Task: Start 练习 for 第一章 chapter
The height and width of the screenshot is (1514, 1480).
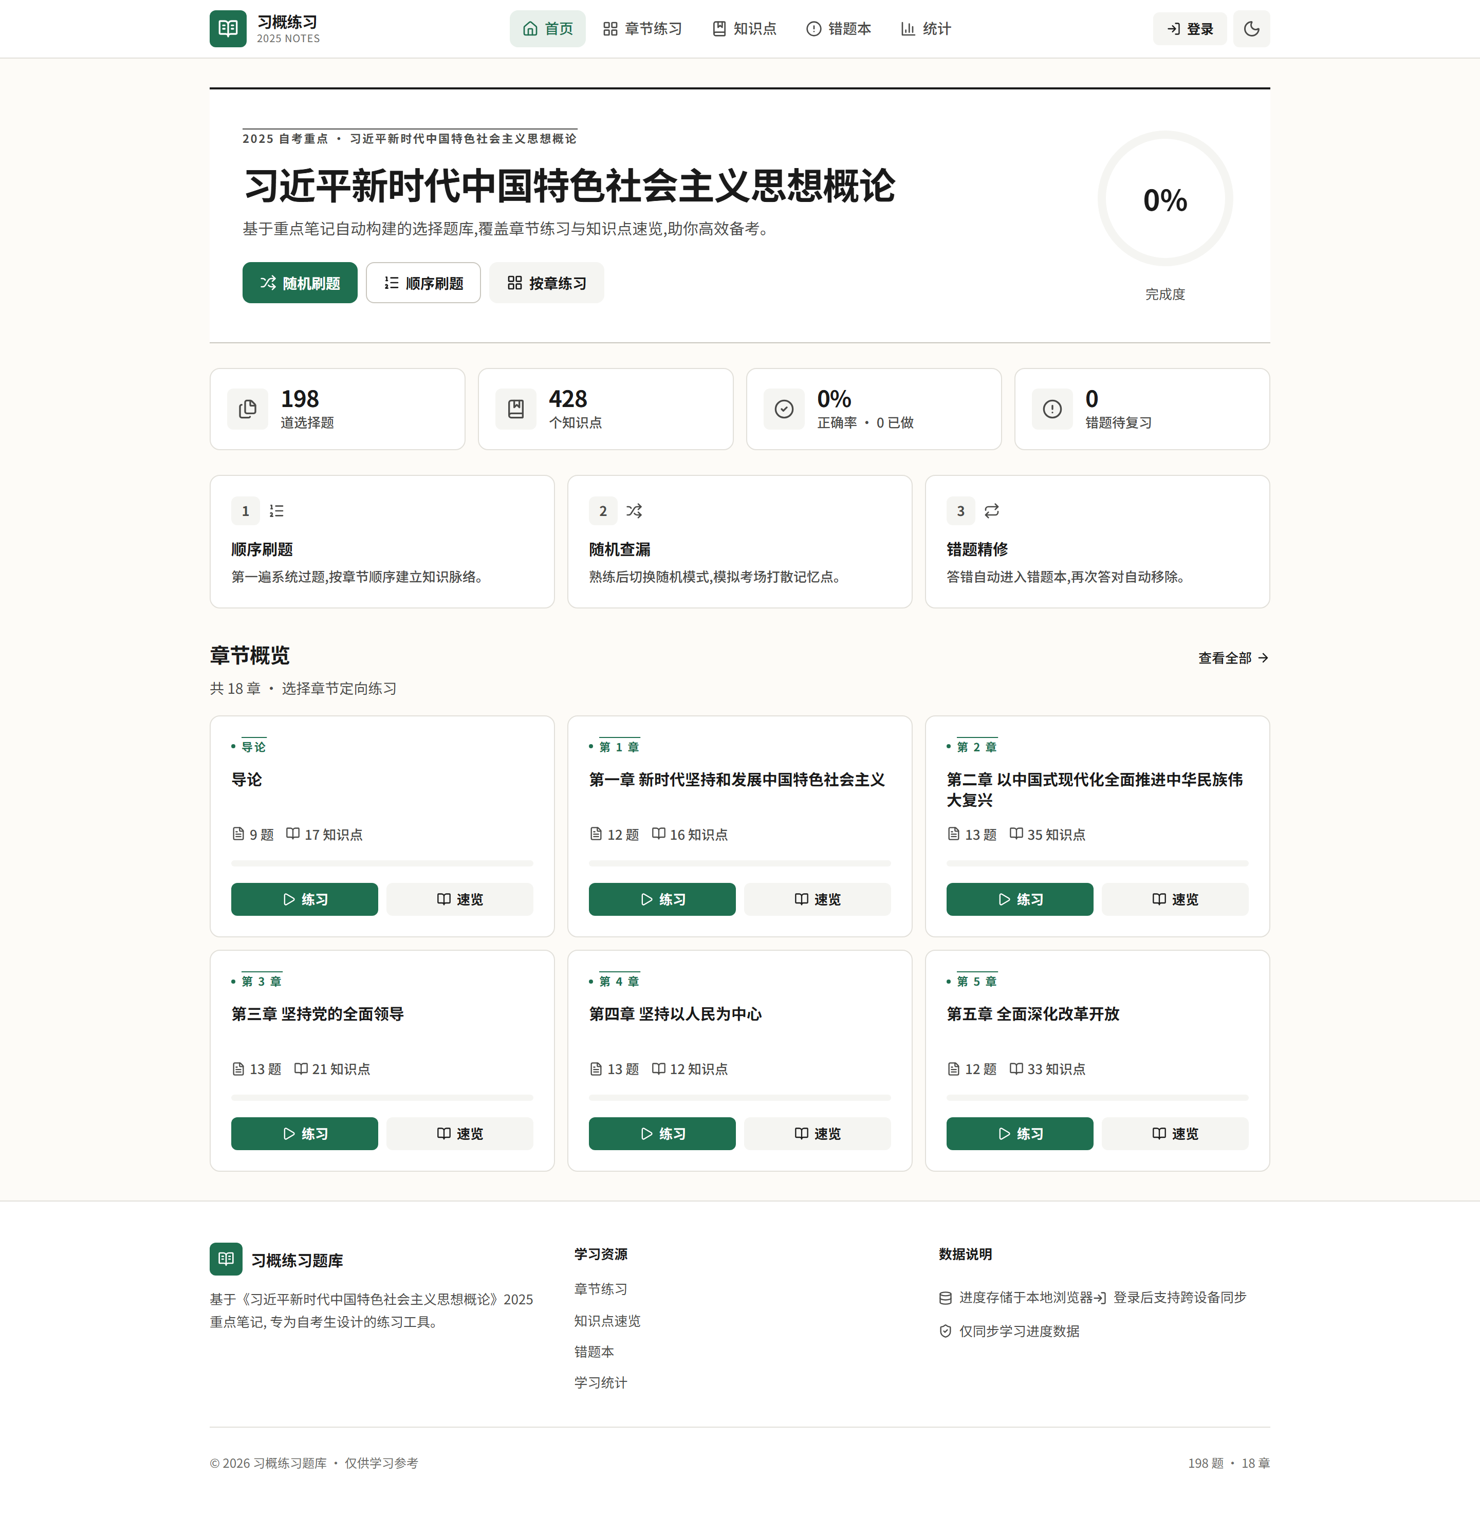Action: [x=662, y=899]
